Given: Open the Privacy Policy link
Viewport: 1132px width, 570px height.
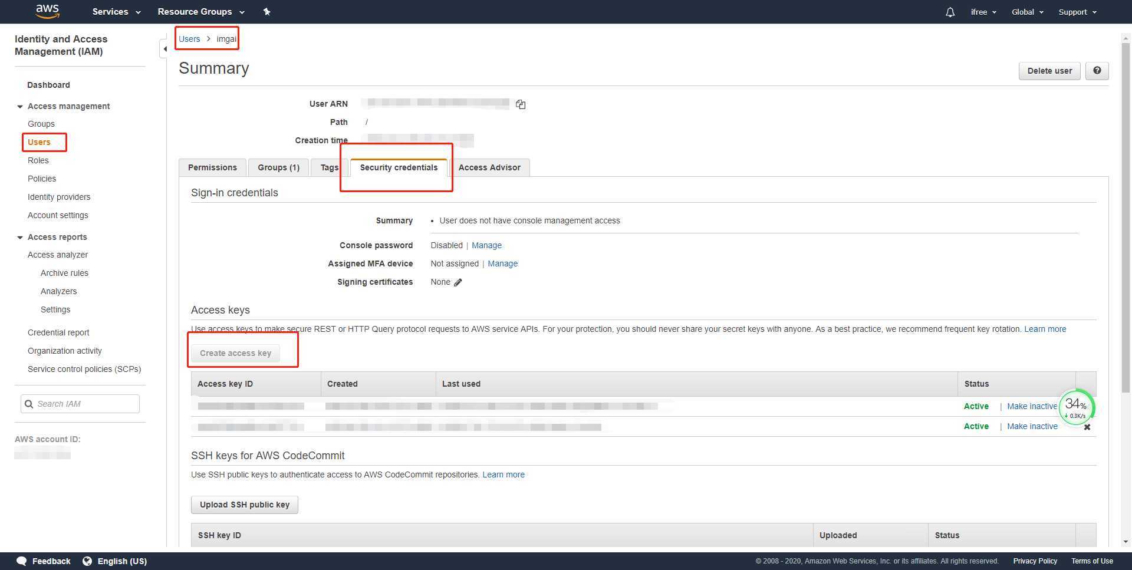Looking at the screenshot, I should (x=1035, y=561).
